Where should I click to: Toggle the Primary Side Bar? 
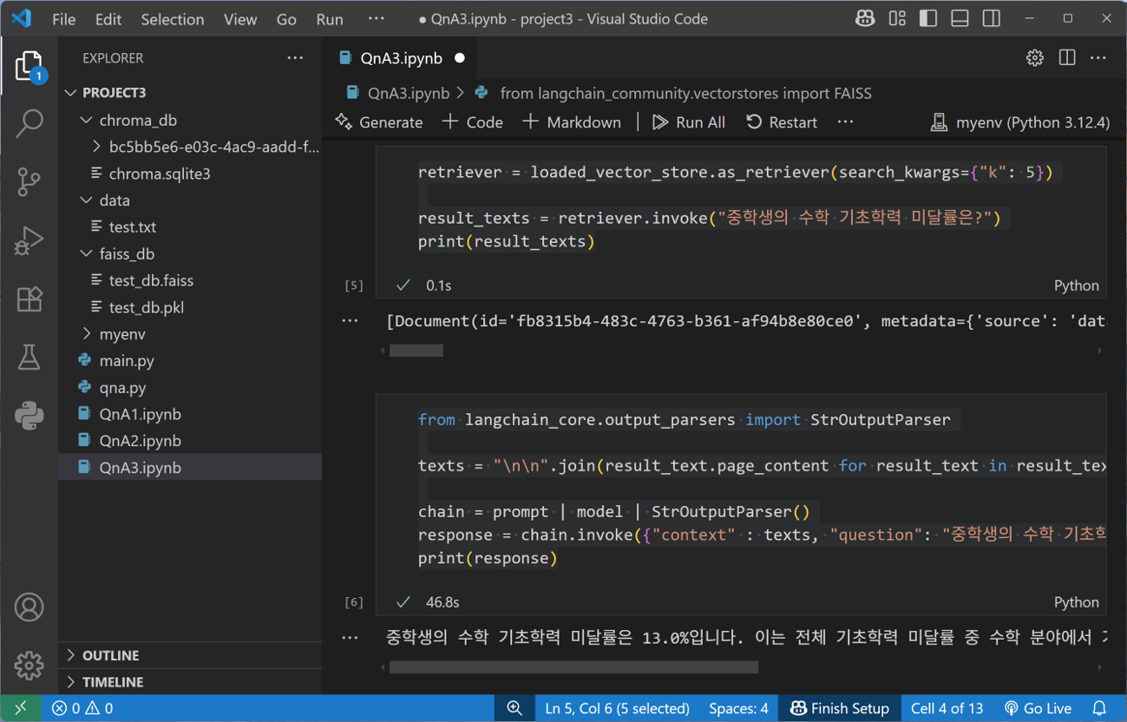pyautogui.click(x=928, y=18)
